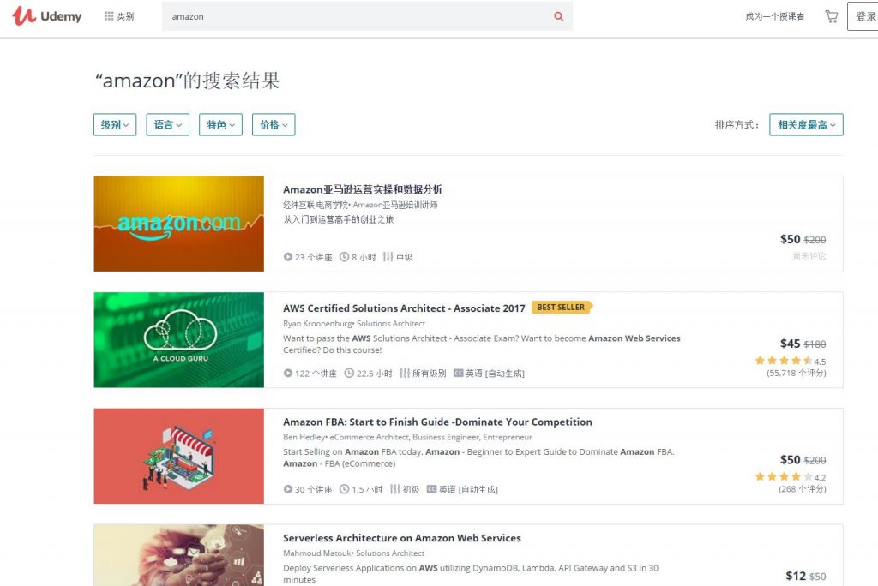Click star rating of AWS Certified course
The image size is (878, 586).
click(x=783, y=361)
